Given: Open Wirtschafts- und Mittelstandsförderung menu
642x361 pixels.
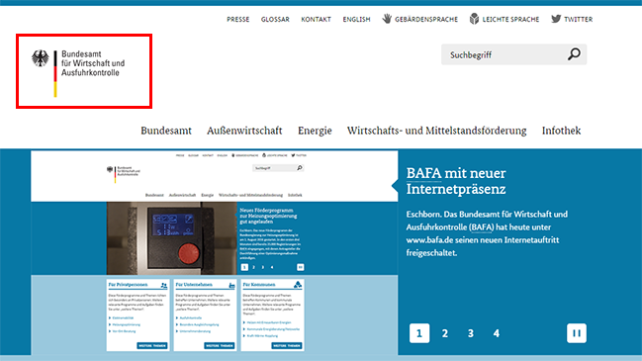Looking at the screenshot, I should coord(437,131).
